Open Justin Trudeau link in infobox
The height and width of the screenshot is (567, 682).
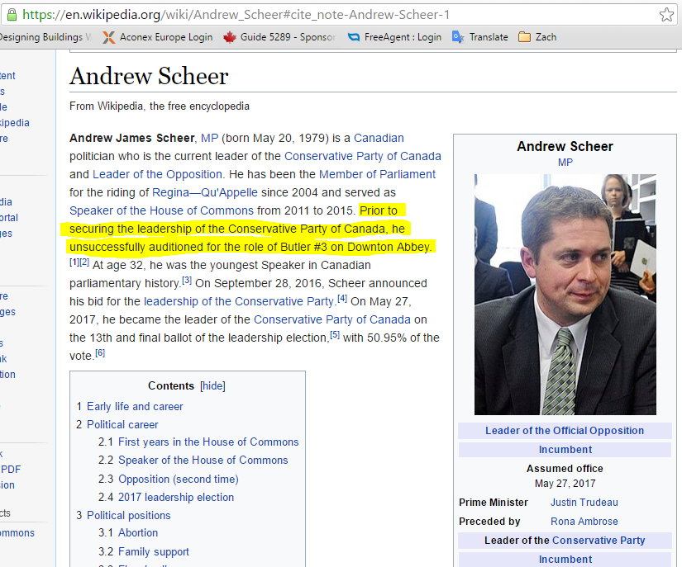584,503
